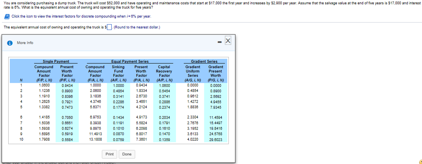Click the Print button
The image size is (422, 164).
tap(110, 154)
